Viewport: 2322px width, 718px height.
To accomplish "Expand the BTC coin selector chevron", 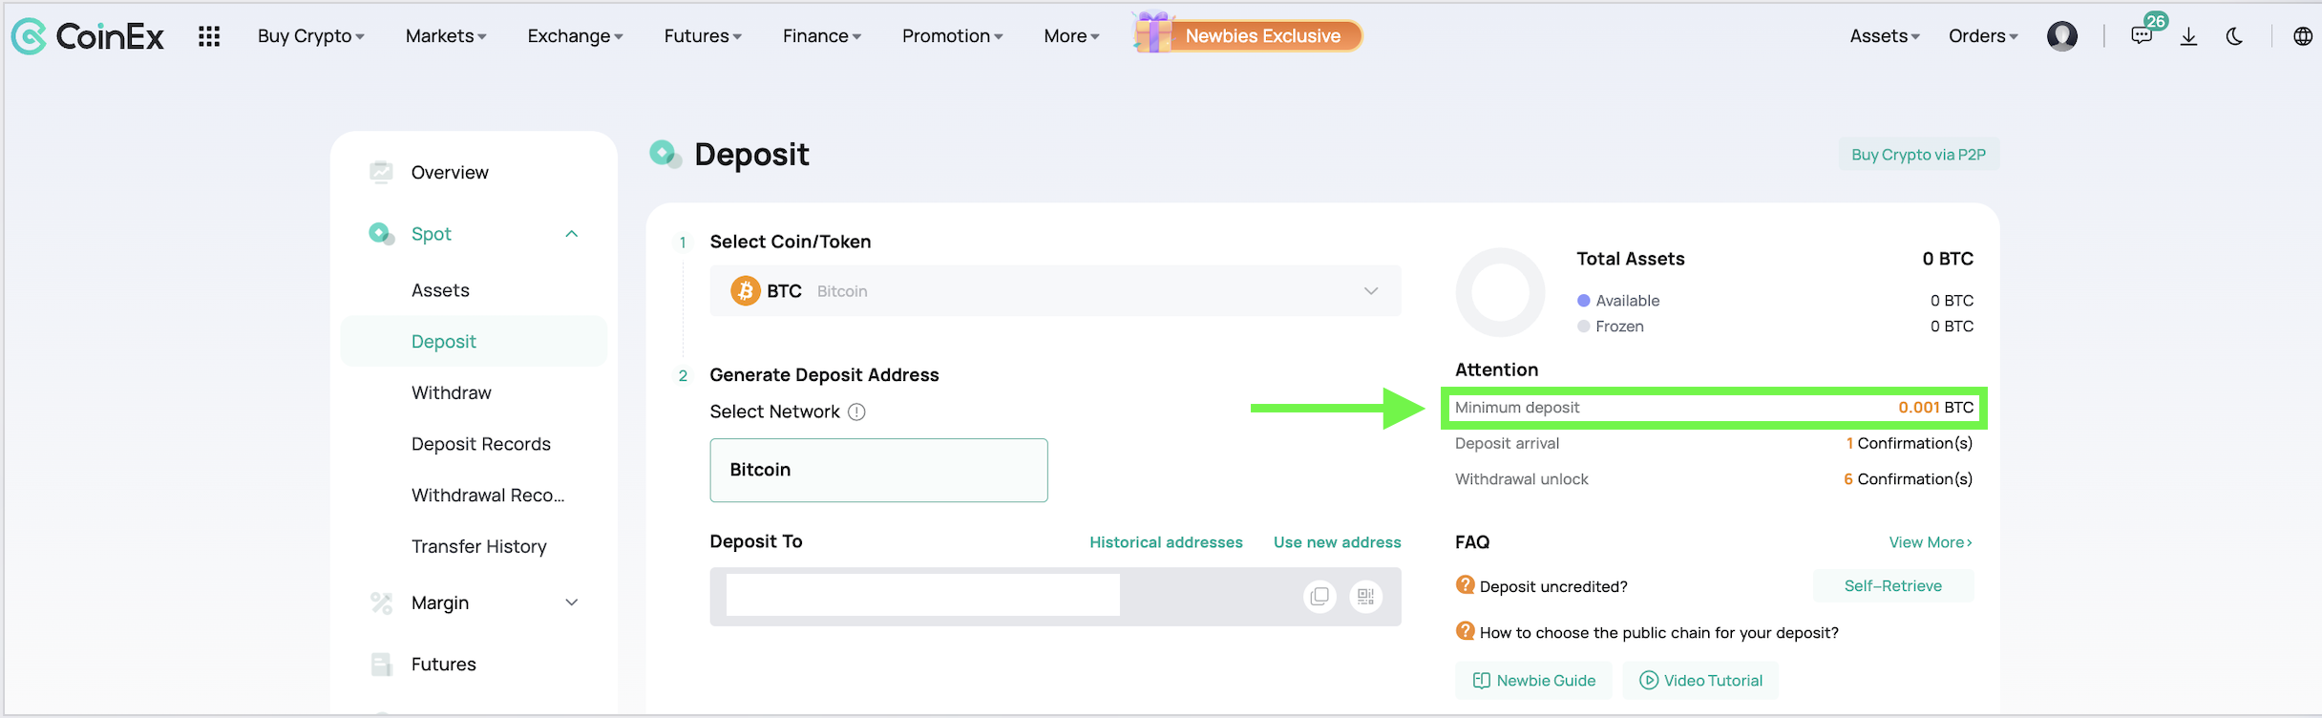I will tap(1371, 291).
